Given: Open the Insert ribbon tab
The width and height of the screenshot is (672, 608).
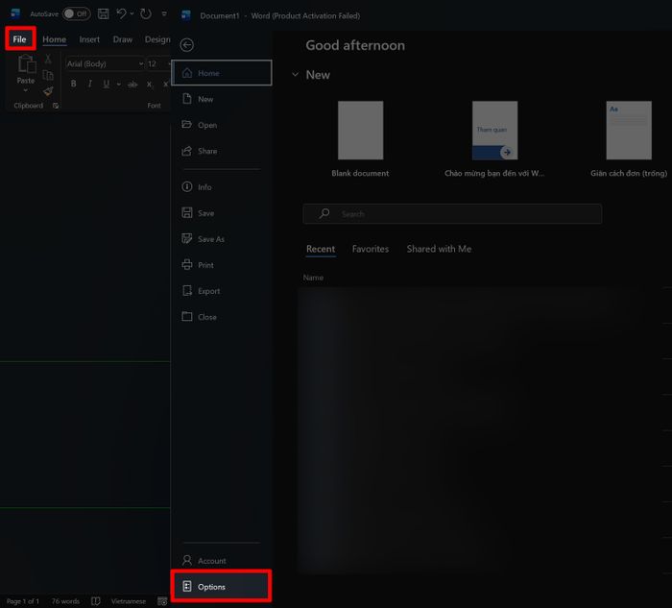Looking at the screenshot, I should click(x=89, y=39).
